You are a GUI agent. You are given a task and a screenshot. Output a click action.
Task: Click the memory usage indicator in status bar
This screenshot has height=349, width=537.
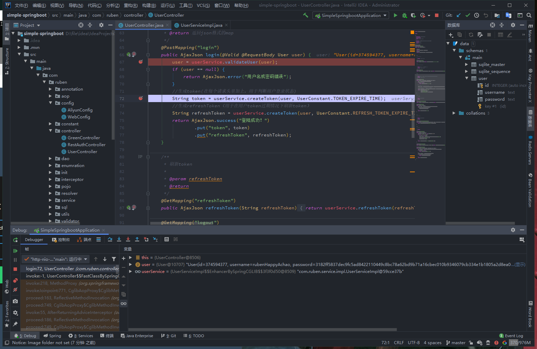[x=520, y=343]
